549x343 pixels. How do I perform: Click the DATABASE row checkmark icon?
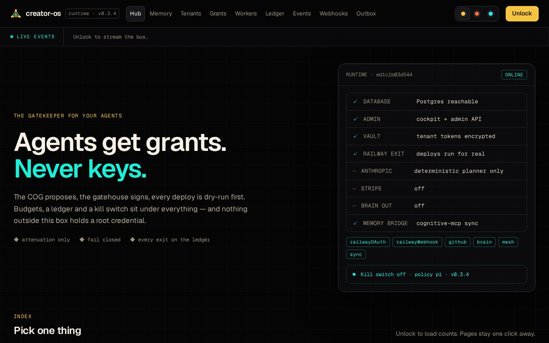pos(356,102)
